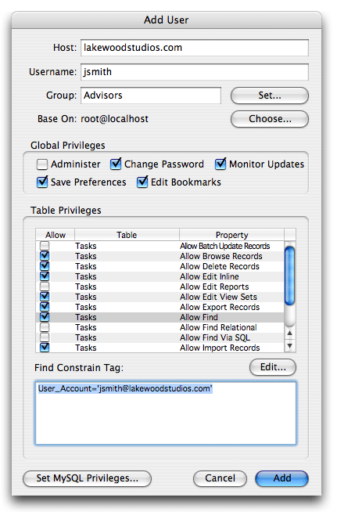The height and width of the screenshot is (512, 337).
Task: Uncheck Allow Browse Records row checkbox
Action: [x=45, y=256]
